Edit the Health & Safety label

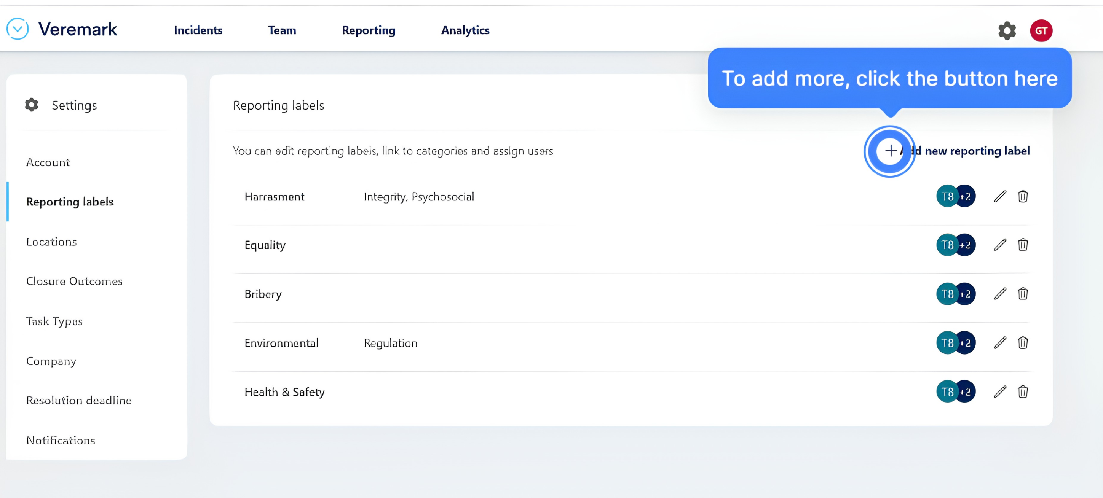[1000, 391]
